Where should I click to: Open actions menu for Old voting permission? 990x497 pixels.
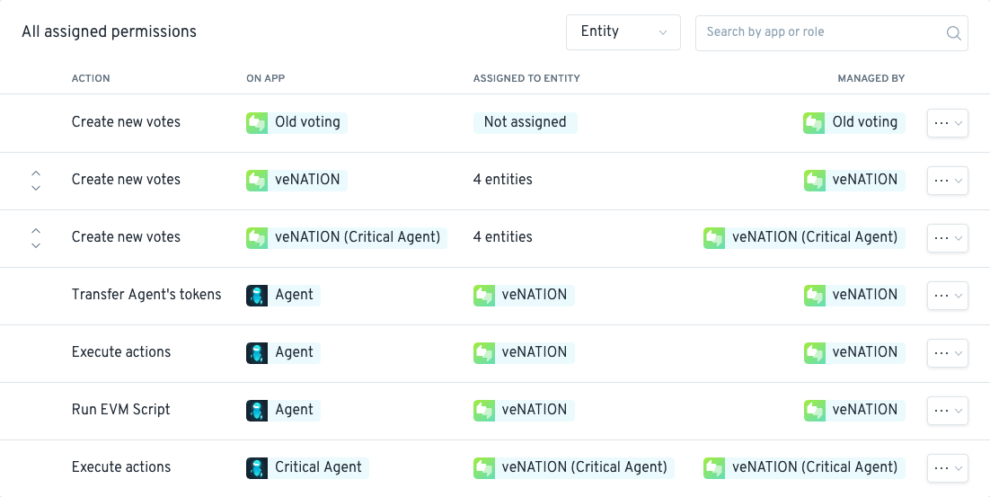947,123
